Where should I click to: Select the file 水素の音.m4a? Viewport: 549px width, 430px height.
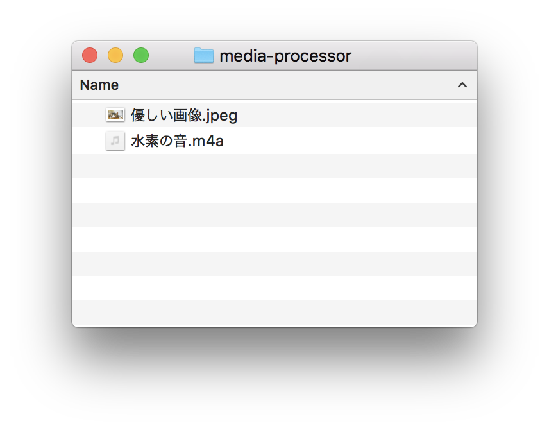coord(177,141)
